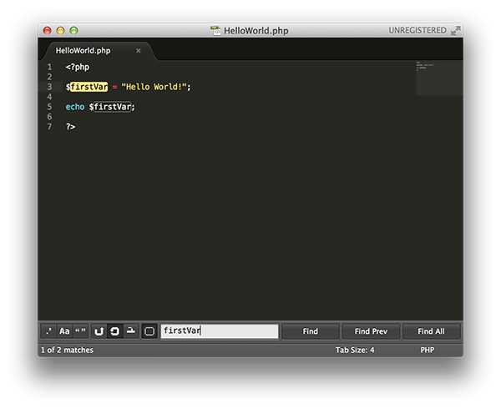Click the minimap preview

pos(439,78)
